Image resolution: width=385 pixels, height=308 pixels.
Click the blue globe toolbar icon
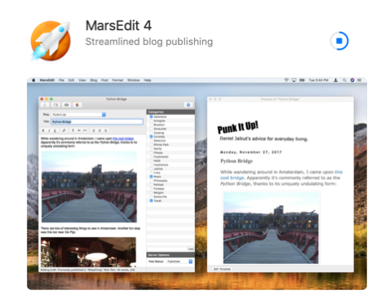pos(188,105)
